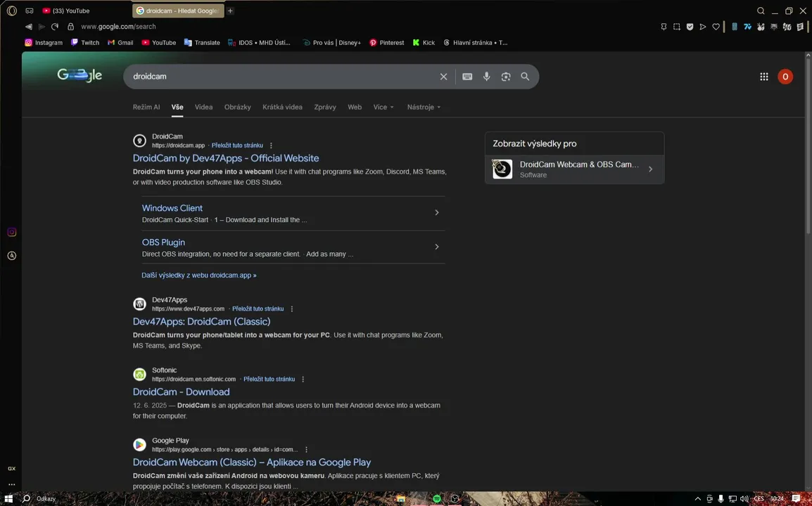The width and height of the screenshot is (812, 506).
Task: Open the Windows Client sitelink
Action: point(172,208)
